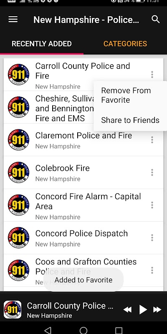Open options for Carroll County Police and Fire
The image size is (167, 334).
coord(152,75)
